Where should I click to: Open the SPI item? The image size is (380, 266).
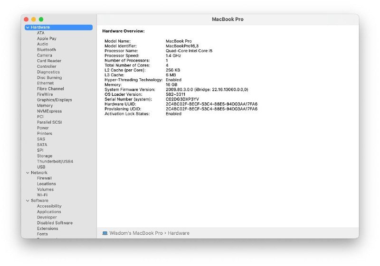coord(40,150)
